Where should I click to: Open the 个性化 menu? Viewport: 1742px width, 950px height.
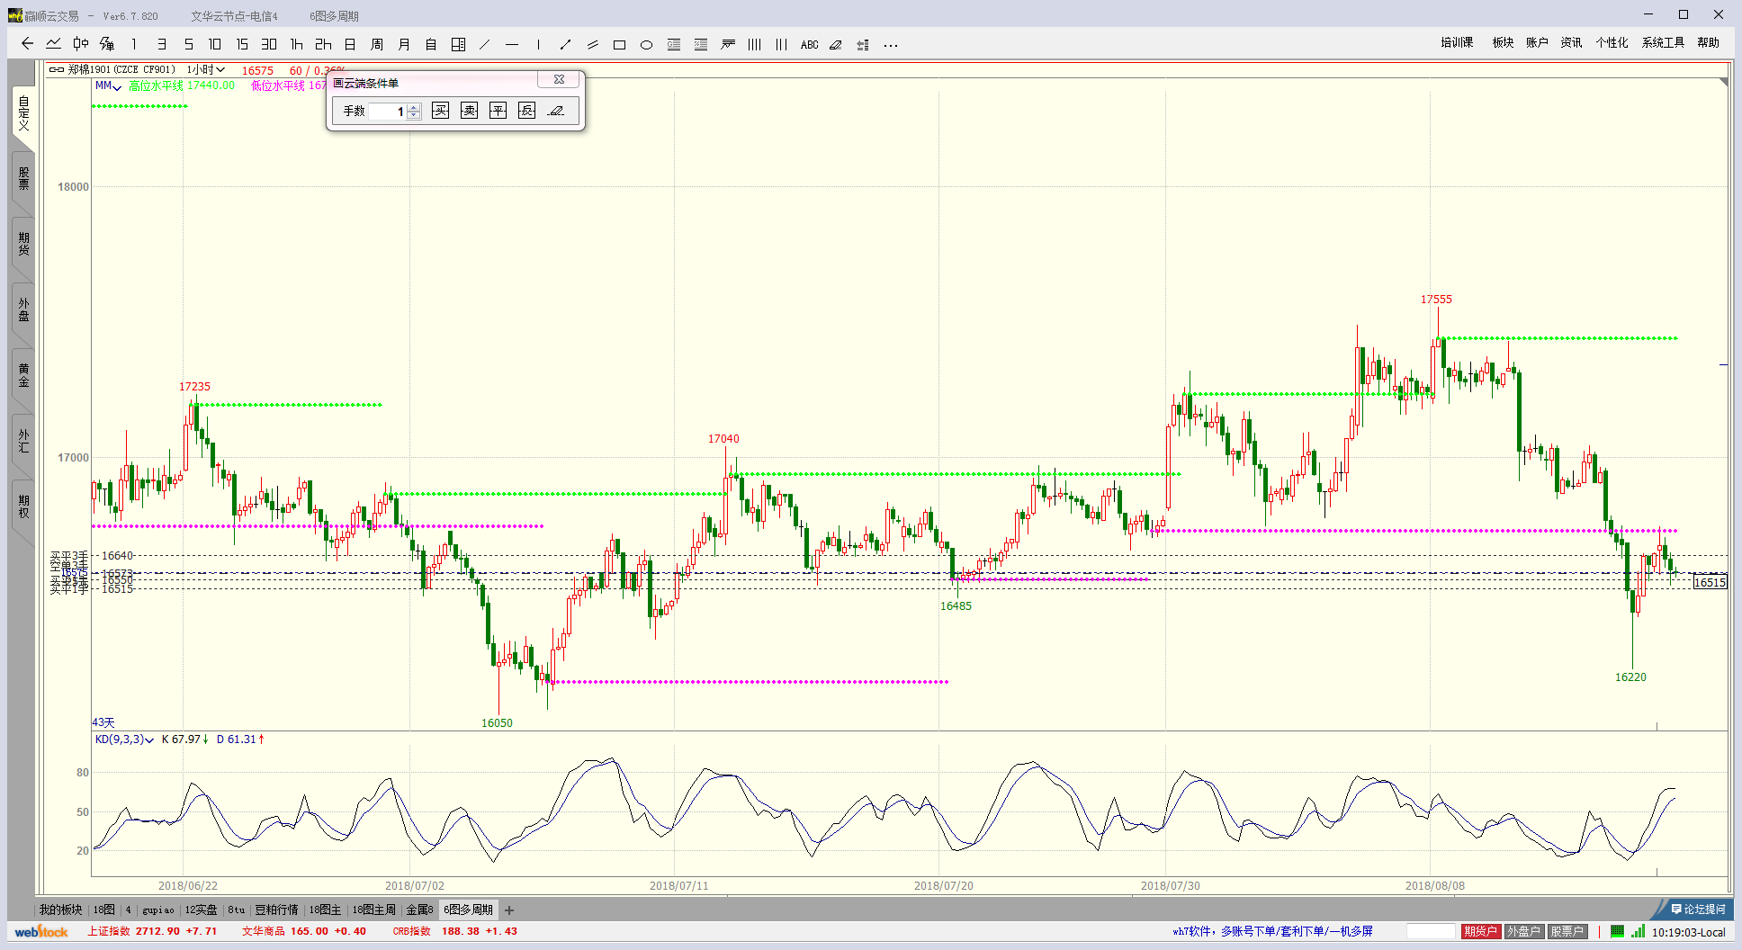click(1612, 42)
